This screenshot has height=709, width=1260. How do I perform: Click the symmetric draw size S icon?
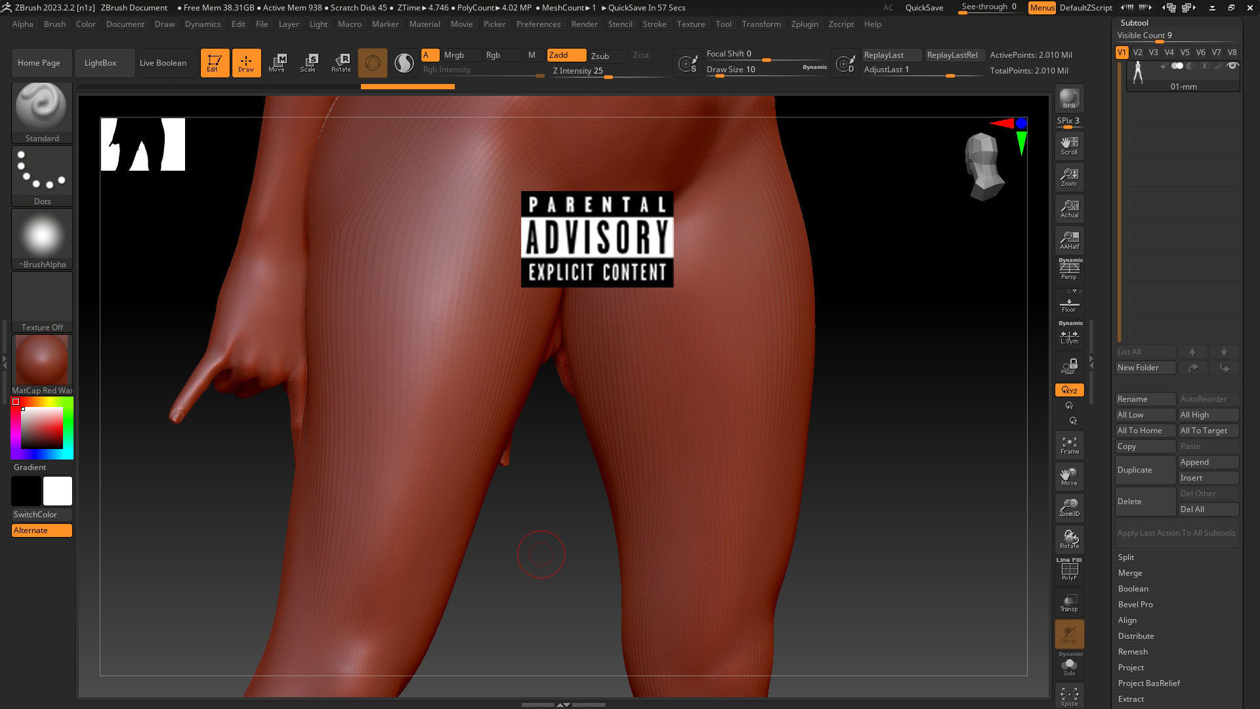[x=688, y=64]
